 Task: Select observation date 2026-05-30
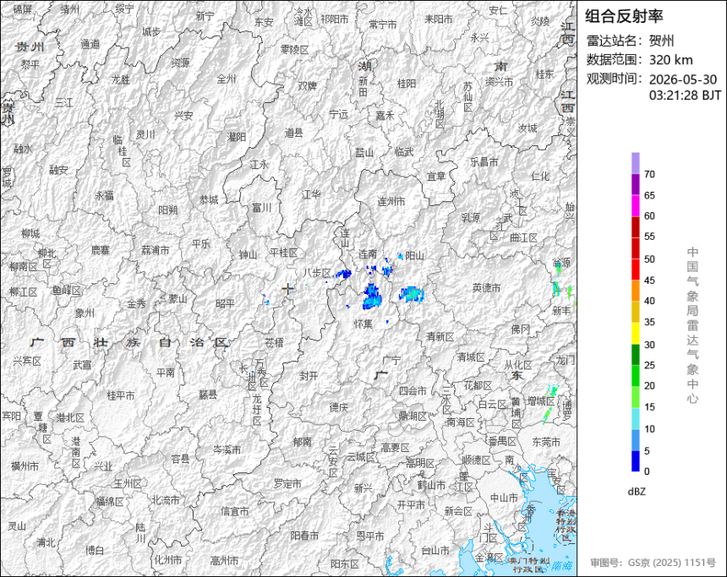pyautogui.click(x=683, y=79)
